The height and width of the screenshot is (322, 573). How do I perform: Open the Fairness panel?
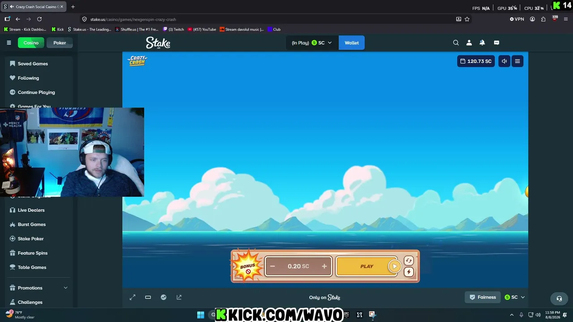coord(483,297)
